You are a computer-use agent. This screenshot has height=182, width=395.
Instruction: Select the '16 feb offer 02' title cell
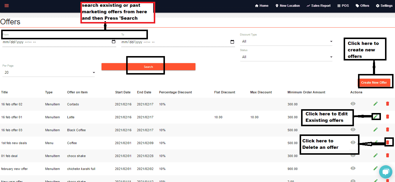pos(12,104)
